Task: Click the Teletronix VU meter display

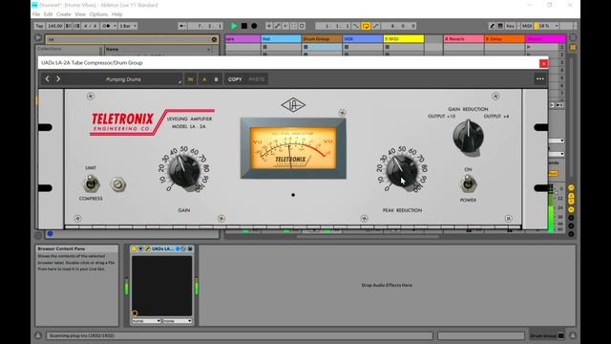Action: 293,148
